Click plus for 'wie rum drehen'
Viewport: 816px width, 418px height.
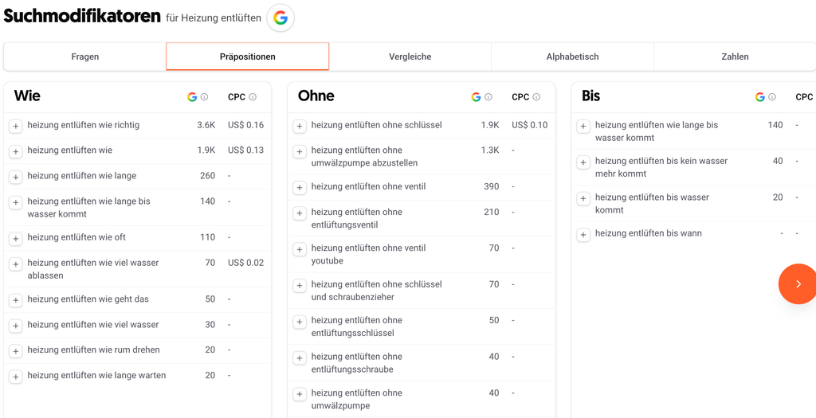pyautogui.click(x=16, y=351)
